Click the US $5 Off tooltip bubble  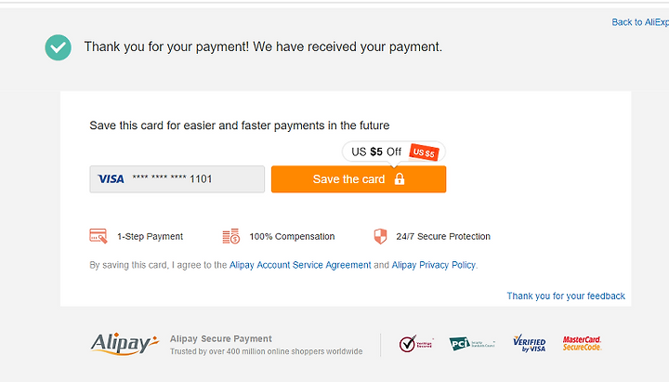point(394,151)
